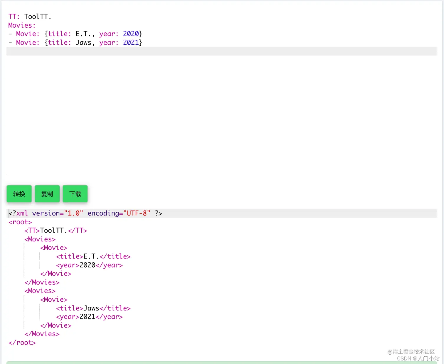Click the <title>Jaws</title> line
444x364 pixels.
pos(93,308)
